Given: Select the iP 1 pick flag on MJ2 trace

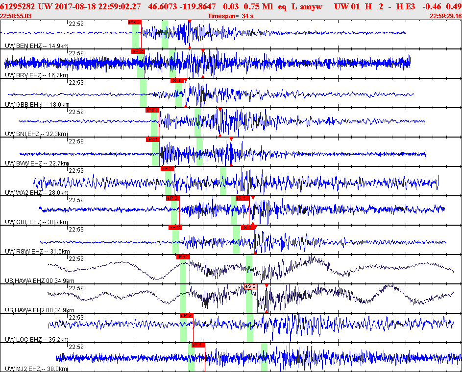Looking at the screenshot, I should click(x=198, y=345).
